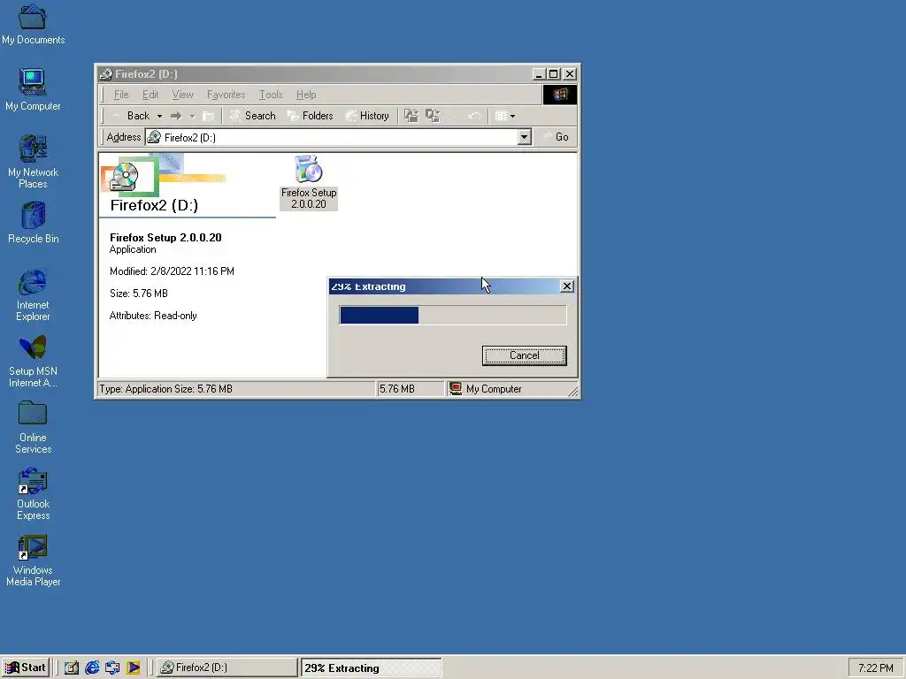Launch Media Player from Quick Launch
The image size is (906, 679).
pyautogui.click(x=134, y=668)
